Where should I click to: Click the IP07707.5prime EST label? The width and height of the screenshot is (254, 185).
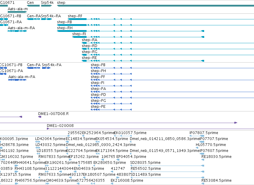tap(214, 139)
